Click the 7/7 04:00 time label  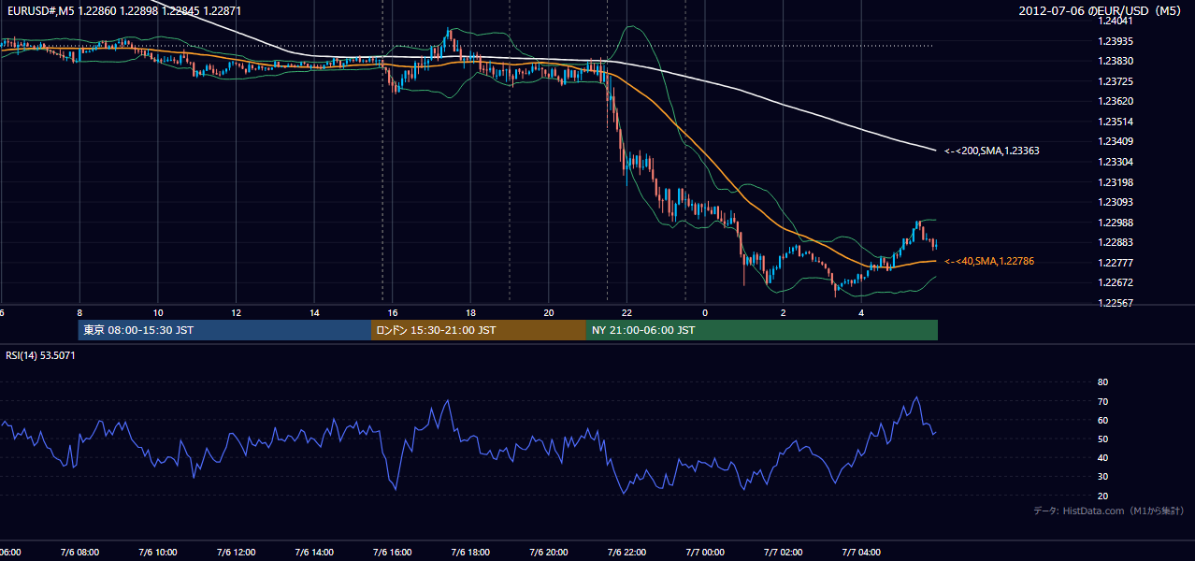pos(861,552)
